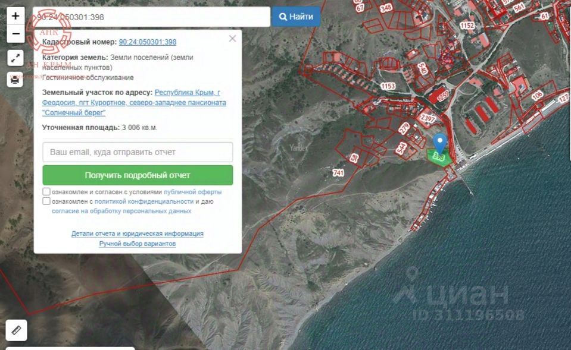Open Детали отчета и юридическая информация link

point(138,234)
